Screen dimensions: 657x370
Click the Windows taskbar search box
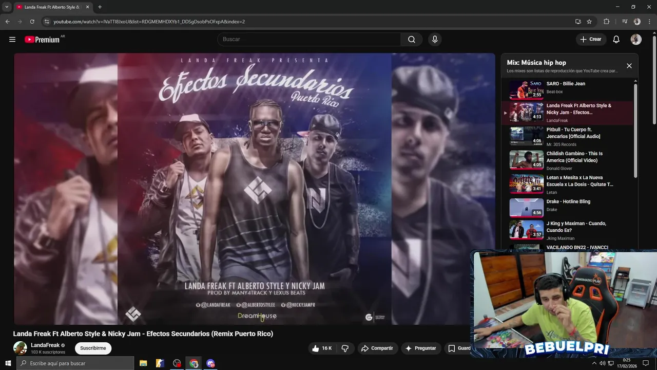[75, 363]
